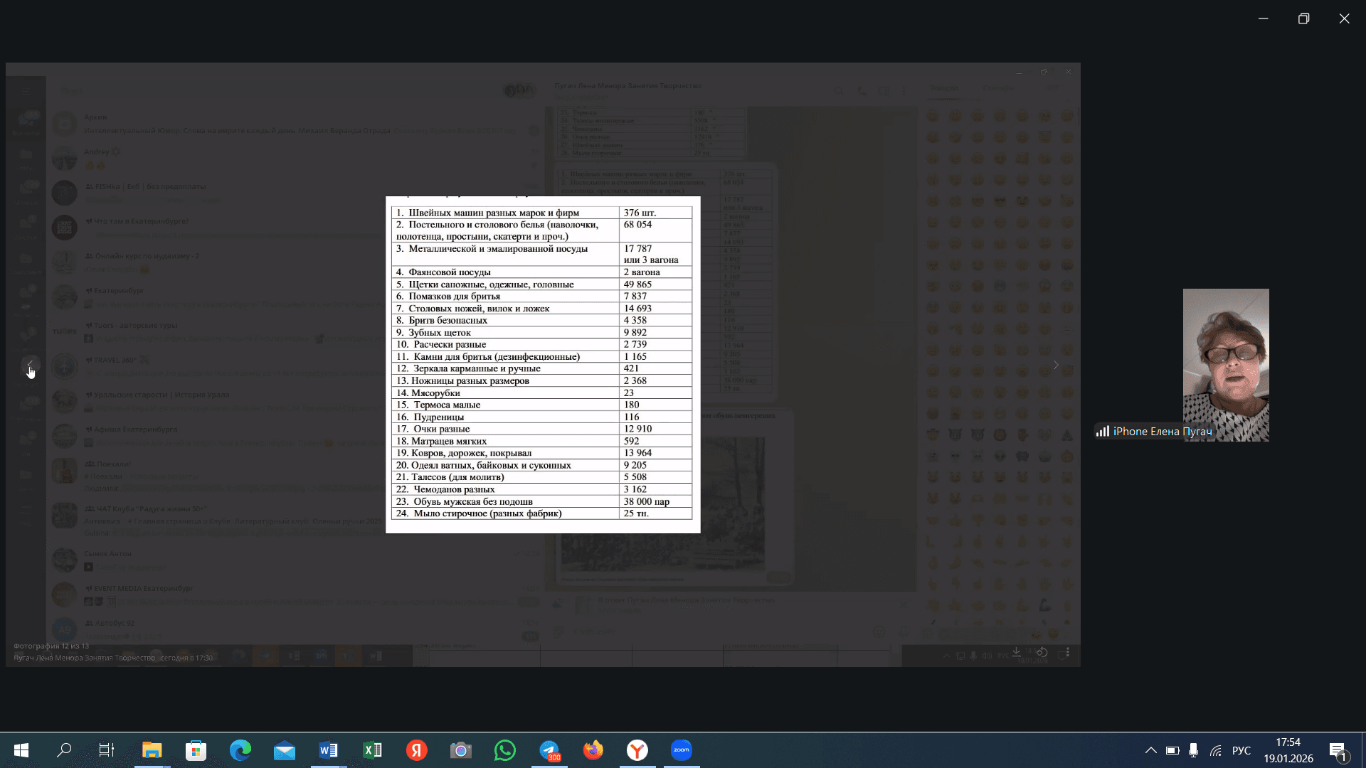
Task: Open Zoom from the taskbar
Action: pyautogui.click(x=682, y=750)
